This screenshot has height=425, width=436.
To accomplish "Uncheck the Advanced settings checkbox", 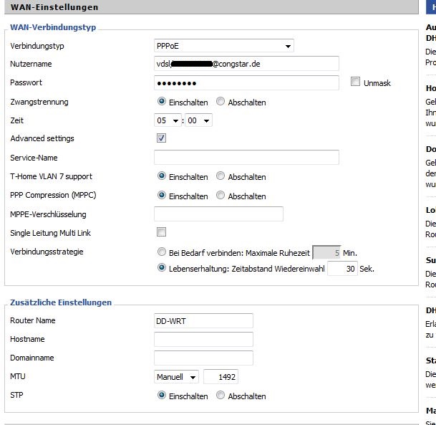I will pos(161,138).
